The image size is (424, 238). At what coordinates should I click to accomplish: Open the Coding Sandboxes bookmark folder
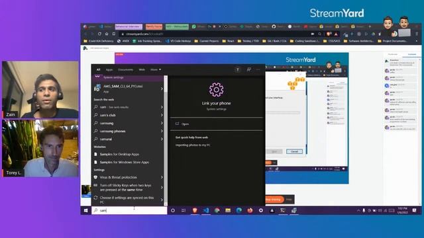[305, 41]
